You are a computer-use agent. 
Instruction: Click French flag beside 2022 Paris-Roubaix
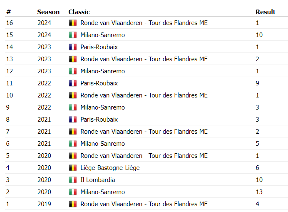(x=72, y=83)
